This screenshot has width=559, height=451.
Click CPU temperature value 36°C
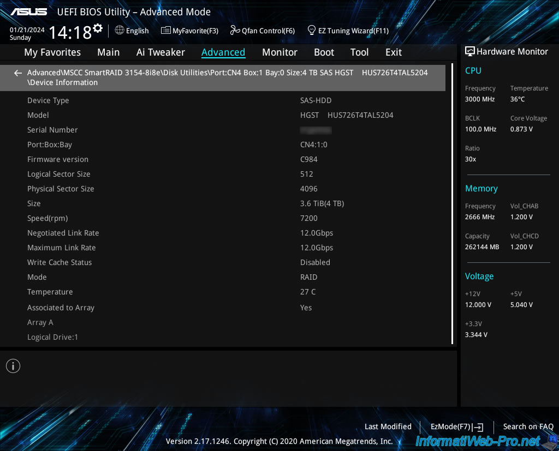point(518,99)
